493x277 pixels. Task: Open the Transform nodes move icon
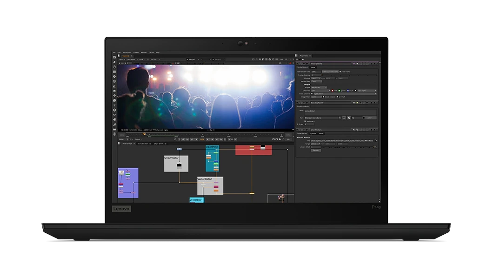pyautogui.click(x=114, y=95)
